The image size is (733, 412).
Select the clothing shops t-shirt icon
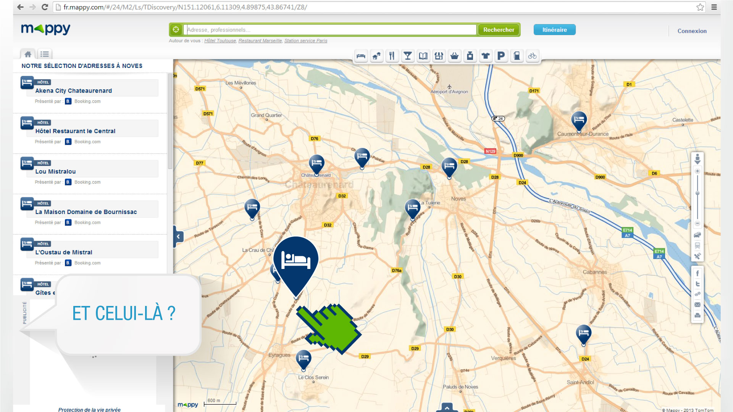[485, 56]
